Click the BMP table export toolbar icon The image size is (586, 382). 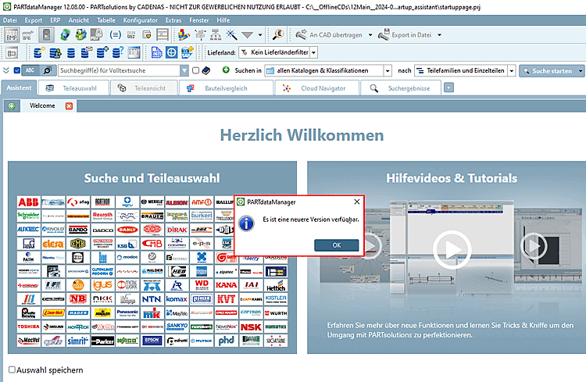point(12,34)
